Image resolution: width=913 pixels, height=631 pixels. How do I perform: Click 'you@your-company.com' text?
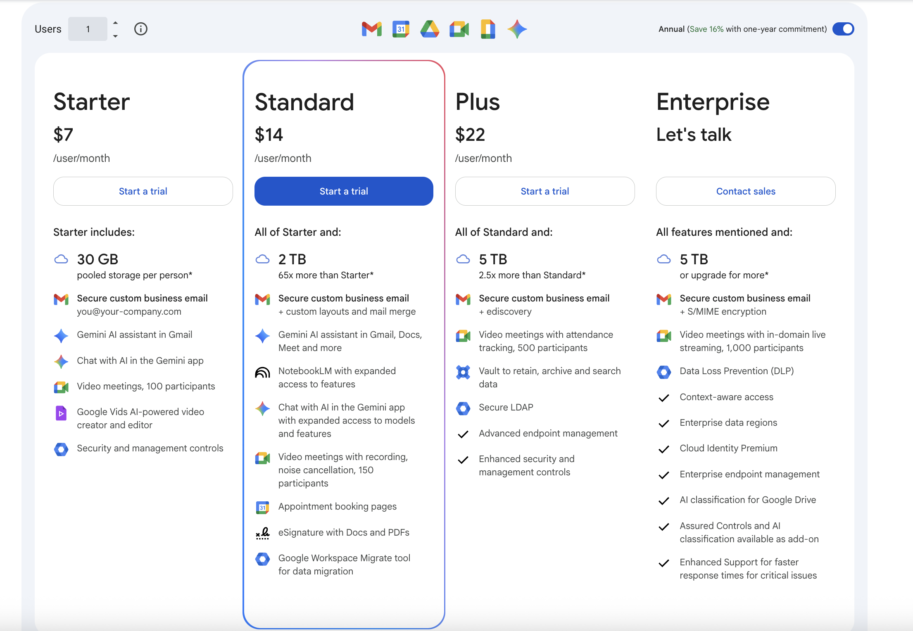pos(129,312)
